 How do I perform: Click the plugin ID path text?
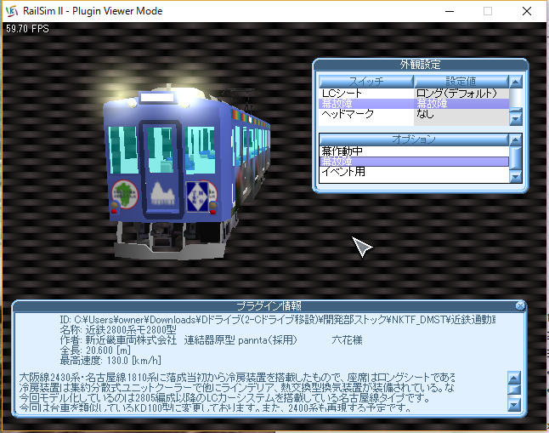pos(277,320)
